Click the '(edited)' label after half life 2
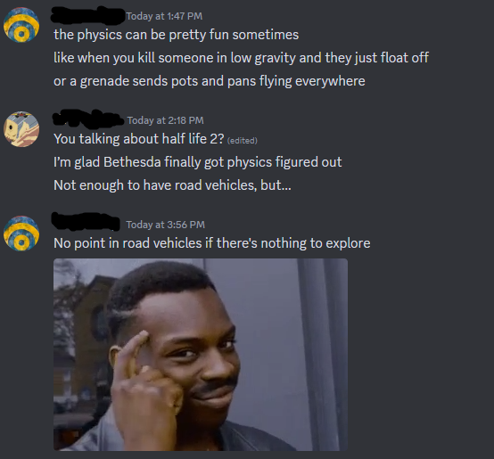This screenshot has height=459, width=494. (x=243, y=141)
